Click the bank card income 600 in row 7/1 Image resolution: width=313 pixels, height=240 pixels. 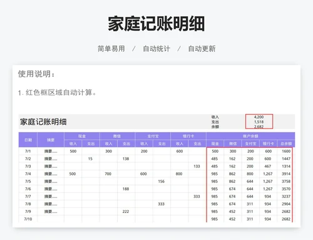180,151
